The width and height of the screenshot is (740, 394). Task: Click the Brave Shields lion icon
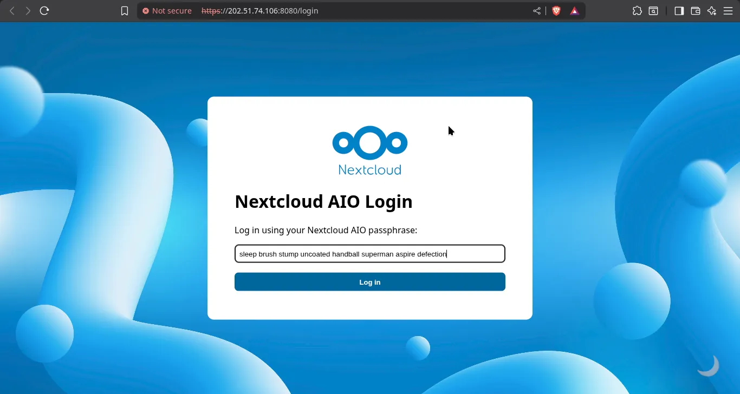pos(556,11)
